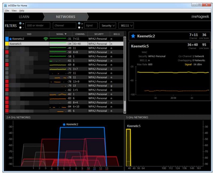This screenshot has height=175, width=215.
Task: Click the SSID column header
Action: [29, 34]
